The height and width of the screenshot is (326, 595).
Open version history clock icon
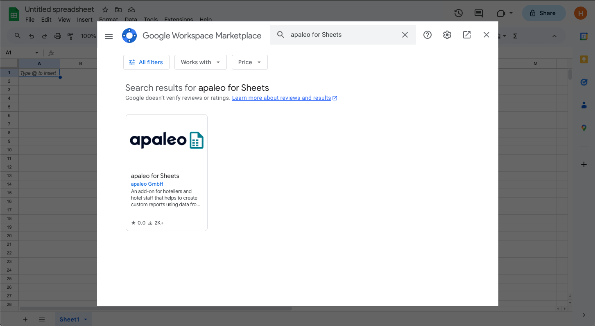(x=459, y=13)
